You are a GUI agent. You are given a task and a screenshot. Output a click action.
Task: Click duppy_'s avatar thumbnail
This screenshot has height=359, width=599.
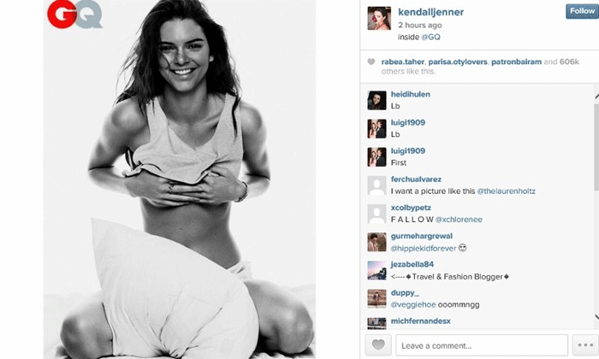[x=377, y=298]
